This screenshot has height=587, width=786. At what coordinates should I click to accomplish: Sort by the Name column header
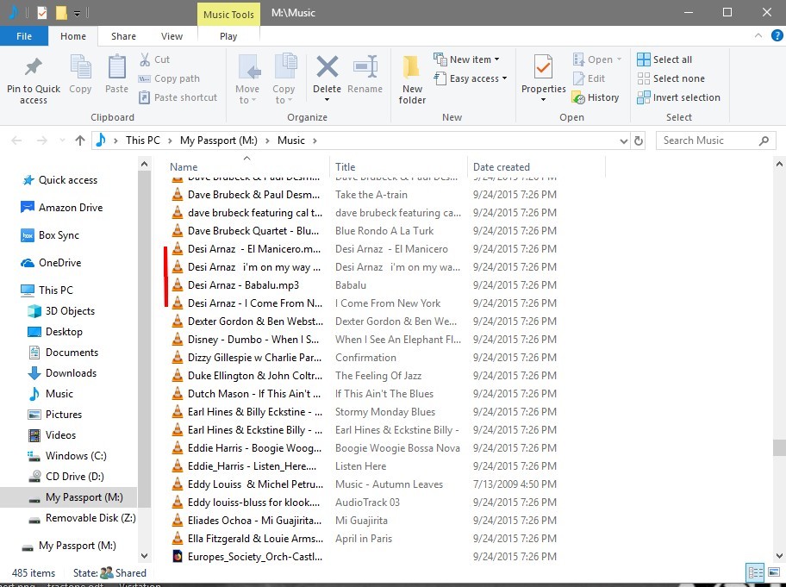click(184, 167)
